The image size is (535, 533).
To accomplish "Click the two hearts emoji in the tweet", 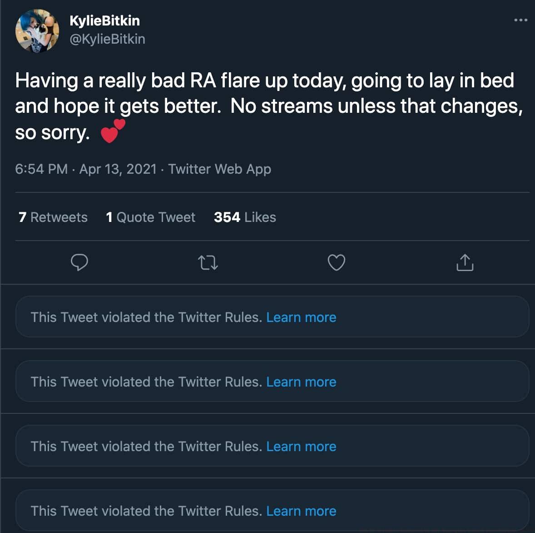I will coord(113,131).
